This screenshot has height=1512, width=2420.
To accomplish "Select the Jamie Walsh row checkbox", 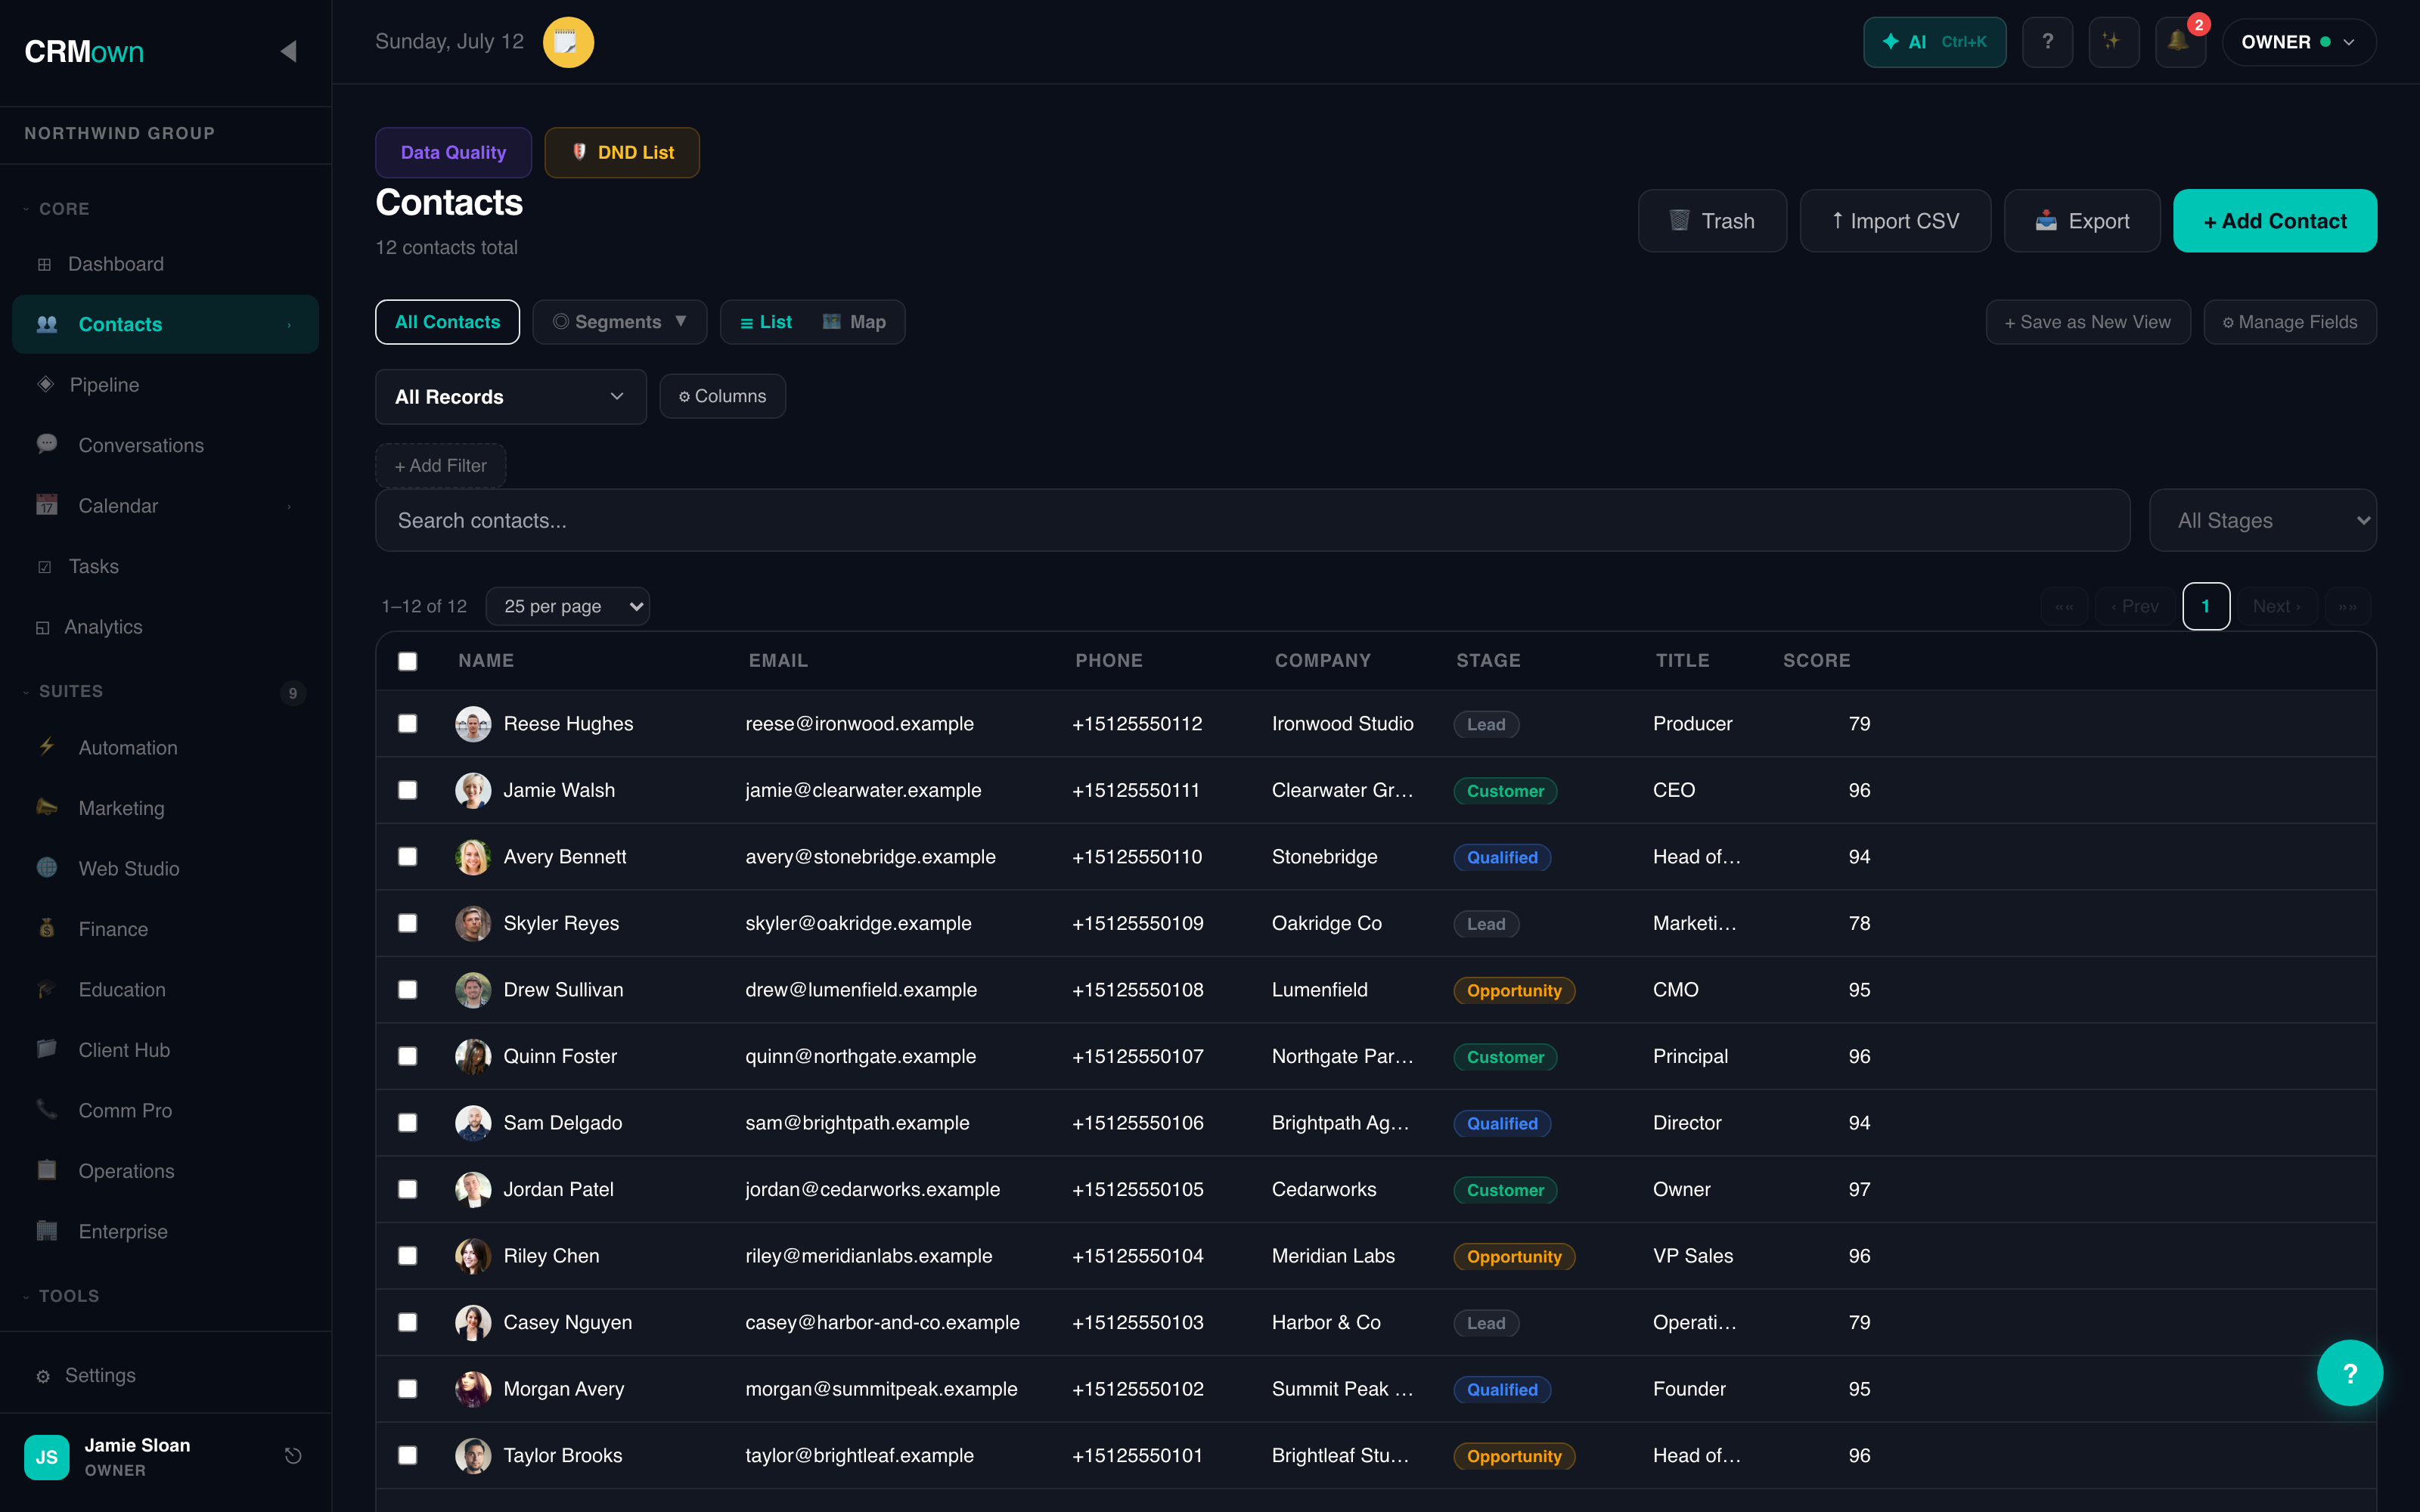I will pos(407,790).
